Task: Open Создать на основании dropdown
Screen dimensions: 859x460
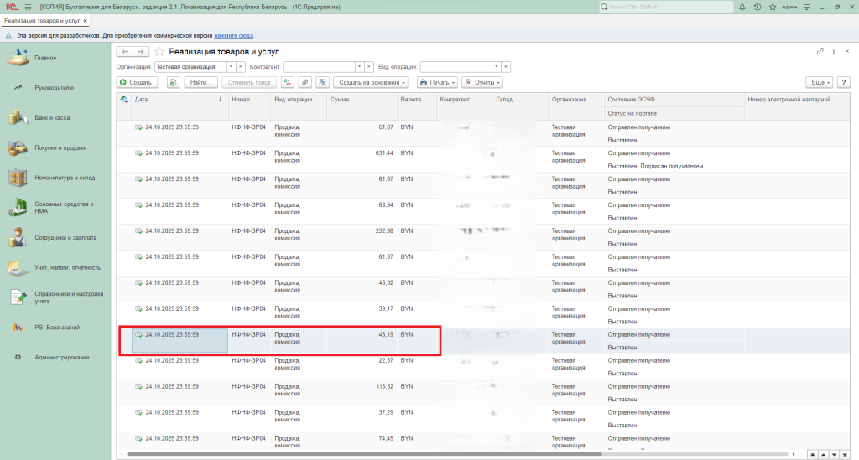Action: pos(371,83)
